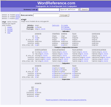The height and width of the screenshot is (107, 111).
Task: Click 'habremos elegido, electo'
Action: click(x=81, y=57)
